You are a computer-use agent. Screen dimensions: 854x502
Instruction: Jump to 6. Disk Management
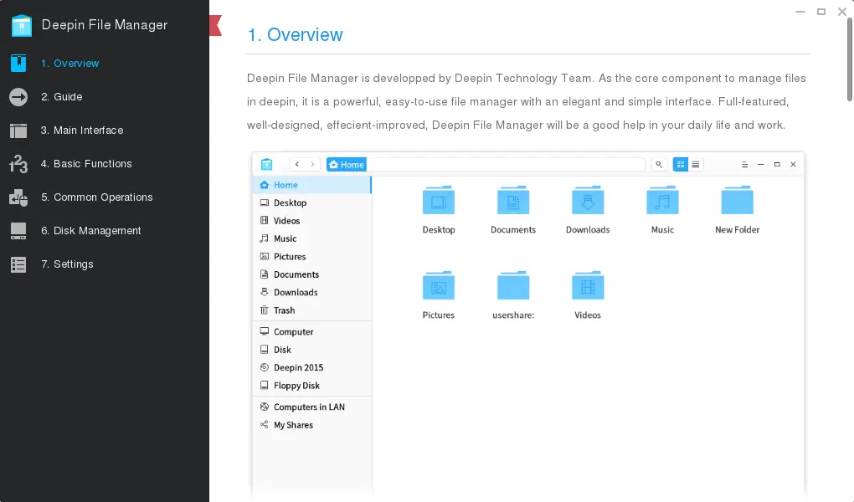pyautogui.click(x=90, y=231)
